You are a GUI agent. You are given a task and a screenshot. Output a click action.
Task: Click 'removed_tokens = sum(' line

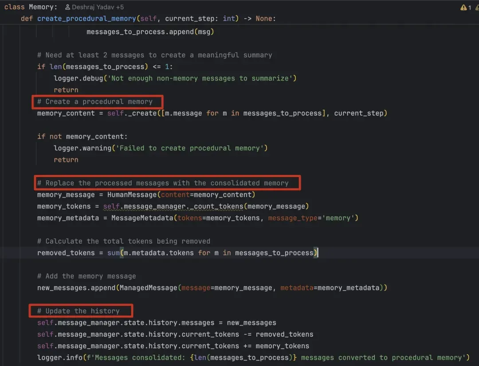[x=177, y=253]
